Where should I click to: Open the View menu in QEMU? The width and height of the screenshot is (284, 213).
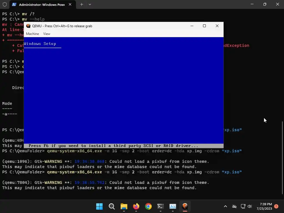click(x=47, y=34)
